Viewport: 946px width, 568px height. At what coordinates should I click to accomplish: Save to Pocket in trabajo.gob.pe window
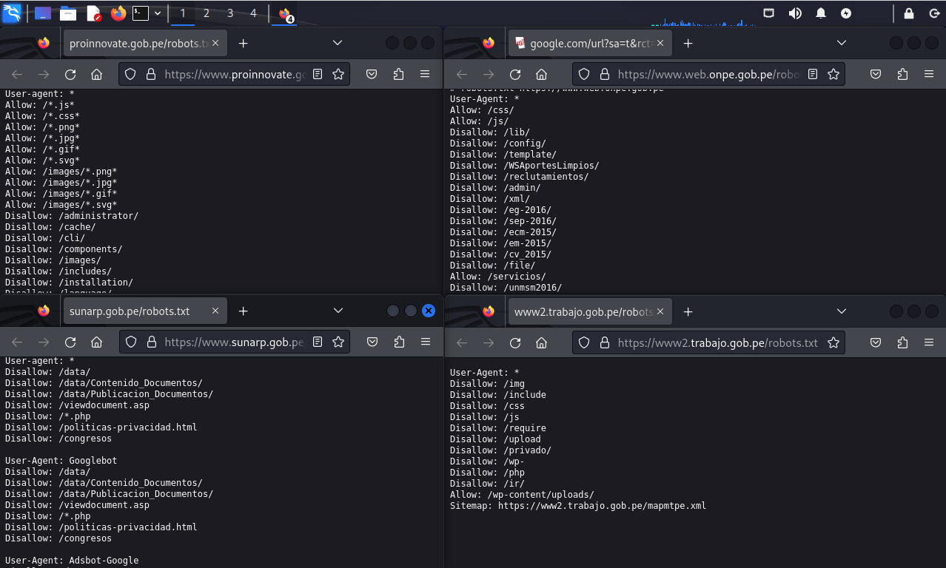point(875,342)
